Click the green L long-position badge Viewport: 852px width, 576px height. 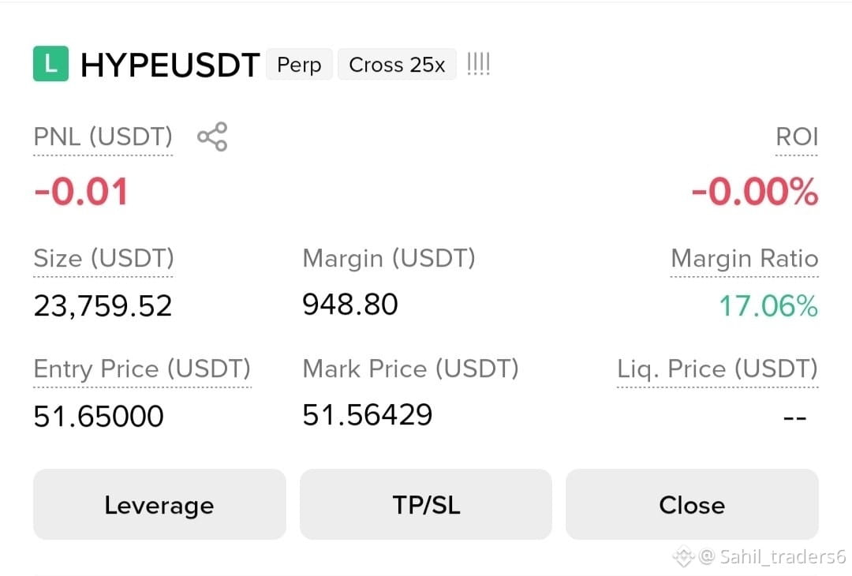click(50, 64)
